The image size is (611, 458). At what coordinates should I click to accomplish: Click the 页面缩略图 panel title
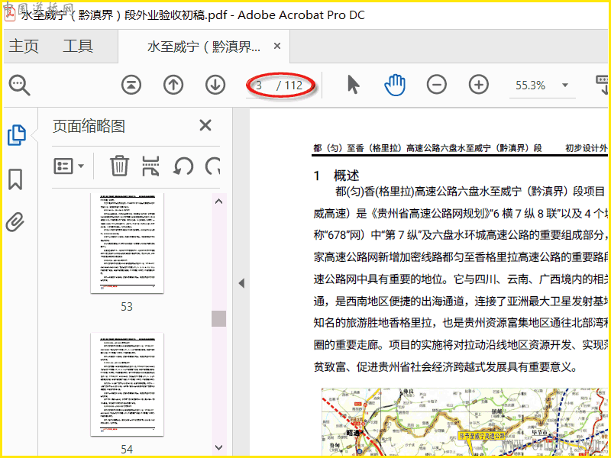tap(89, 126)
